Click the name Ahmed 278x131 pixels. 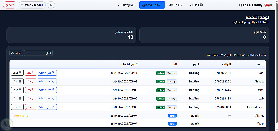(x=260, y=116)
